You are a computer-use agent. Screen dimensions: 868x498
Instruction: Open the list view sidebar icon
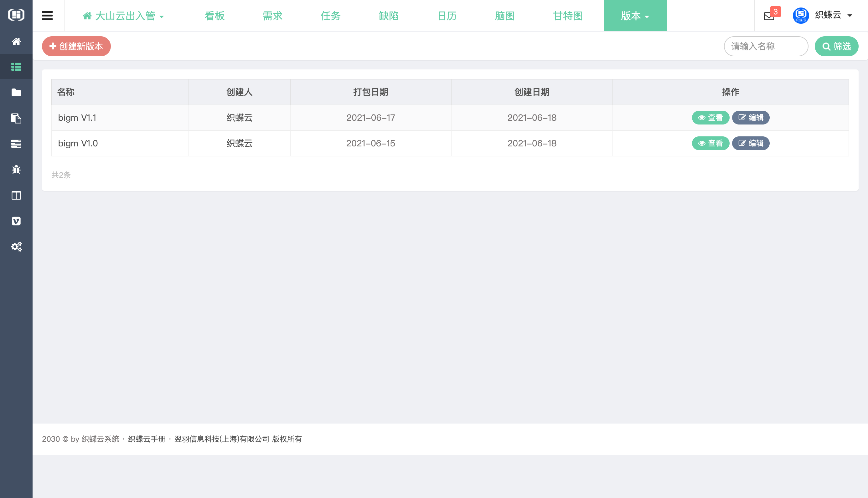(16, 67)
